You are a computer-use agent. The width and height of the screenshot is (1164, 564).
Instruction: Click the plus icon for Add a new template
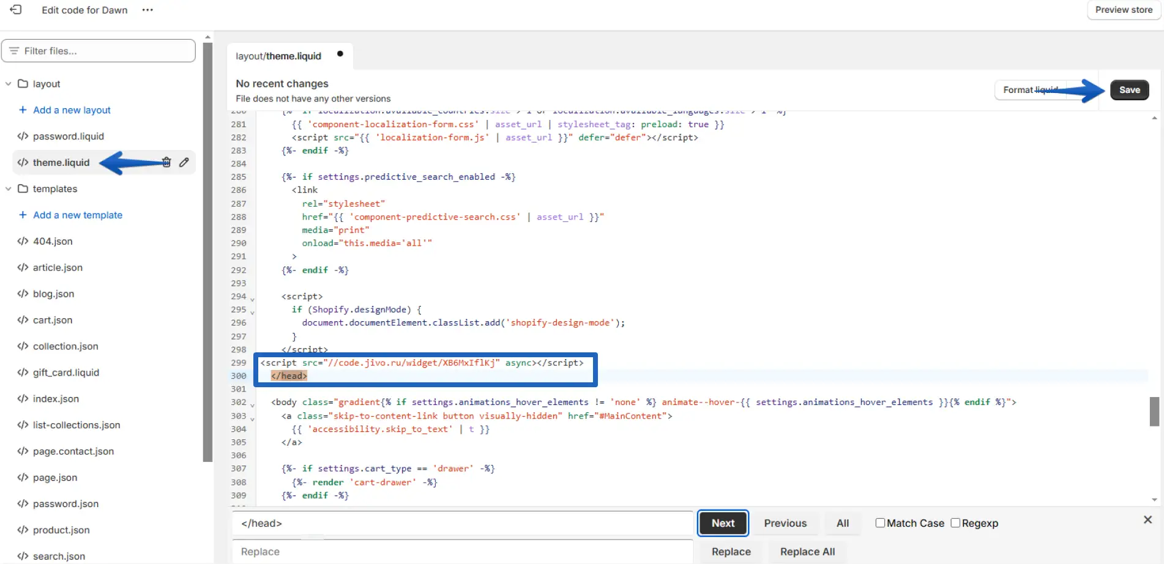[x=23, y=215]
